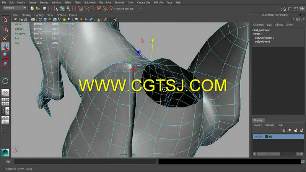The width and height of the screenshot is (306, 172).
Task: Open the Mesh Tools menu
Action: pos(105,3)
